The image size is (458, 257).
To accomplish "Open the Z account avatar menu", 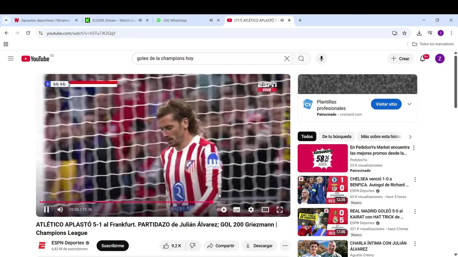I will (440, 59).
